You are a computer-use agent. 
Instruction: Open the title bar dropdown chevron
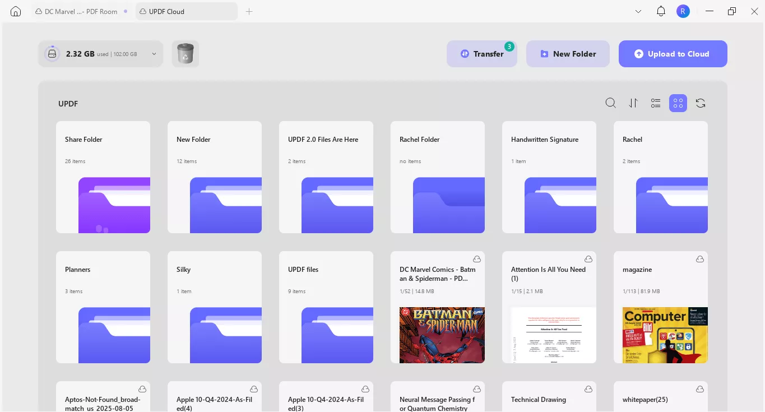coord(638,11)
